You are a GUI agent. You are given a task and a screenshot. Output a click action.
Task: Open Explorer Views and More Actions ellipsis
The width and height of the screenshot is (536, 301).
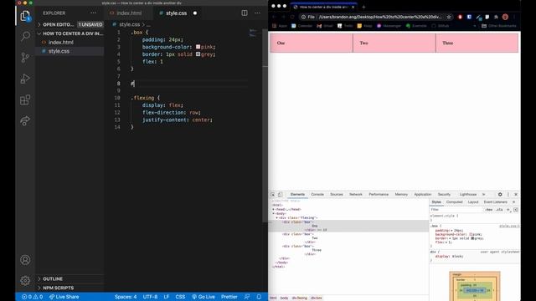93,13
